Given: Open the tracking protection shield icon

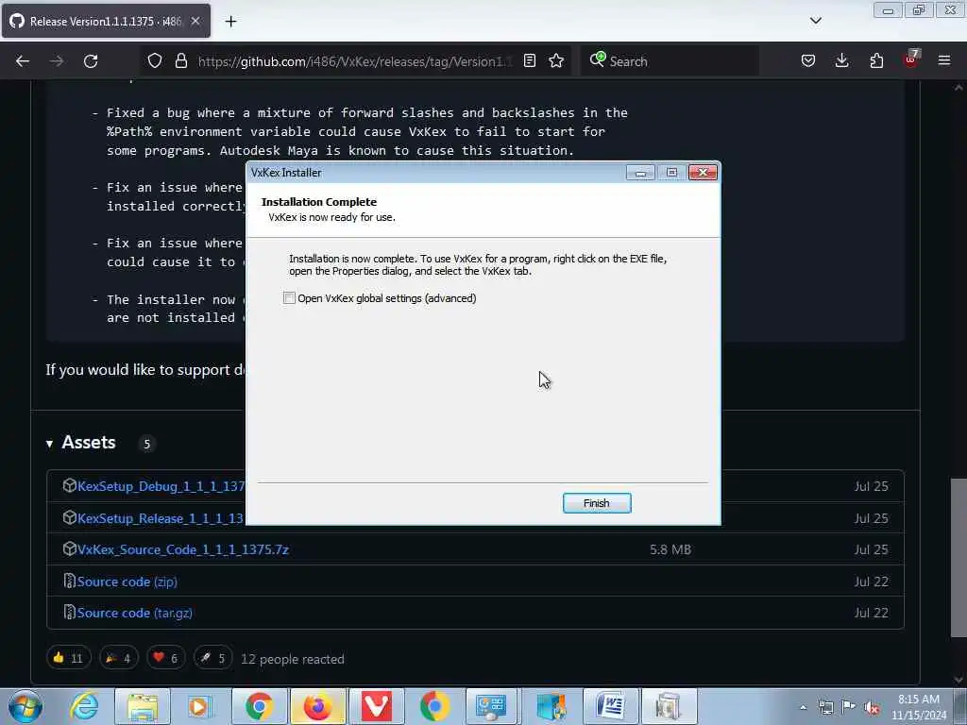Looking at the screenshot, I should 155,61.
